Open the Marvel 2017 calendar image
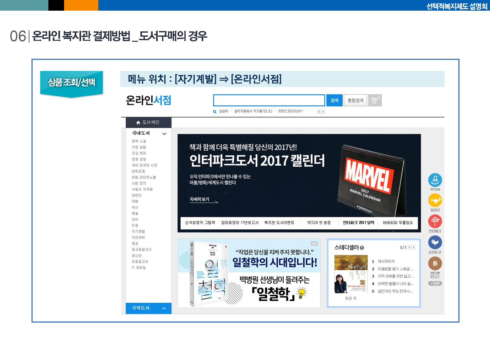Viewport: 490px width, 339px height. pyautogui.click(x=371, y=180)
